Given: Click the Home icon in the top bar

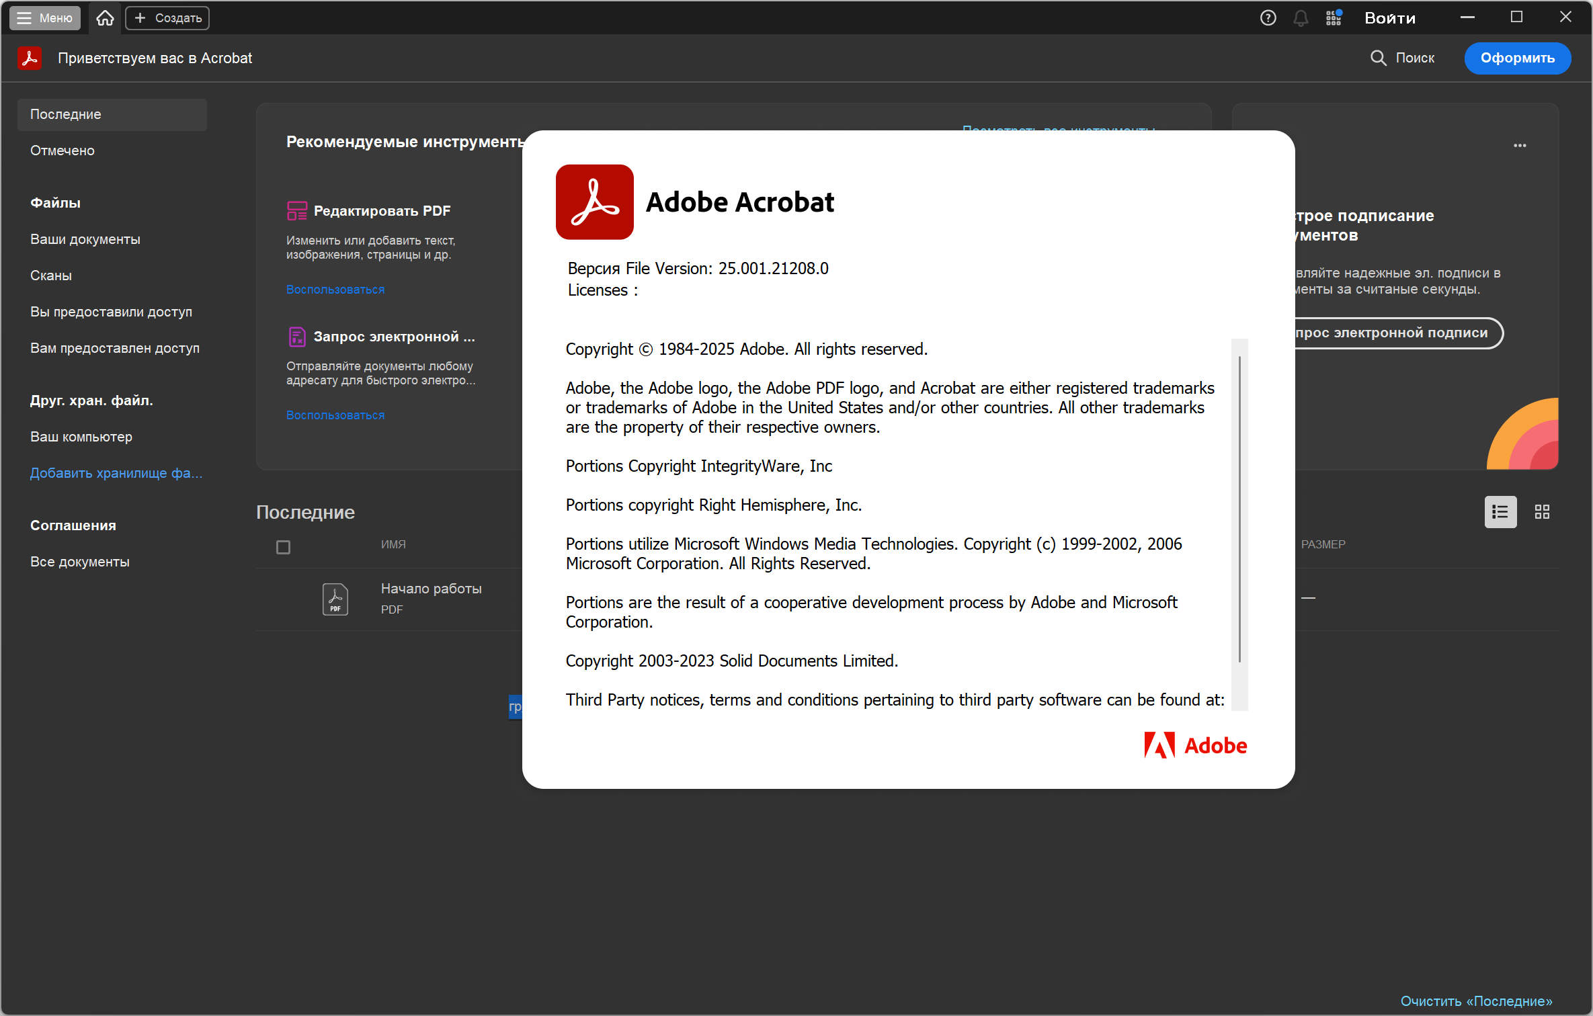Looking at the screenshot, I should 105,18.
